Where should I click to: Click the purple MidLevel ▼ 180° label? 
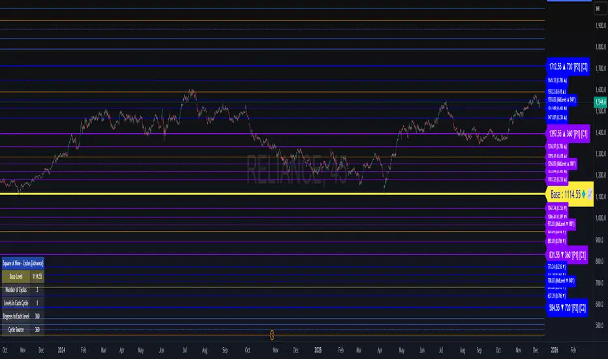click(560, 224)
